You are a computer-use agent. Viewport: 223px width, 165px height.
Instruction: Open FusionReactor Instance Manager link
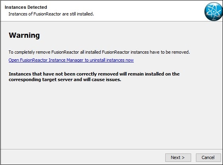71,60
